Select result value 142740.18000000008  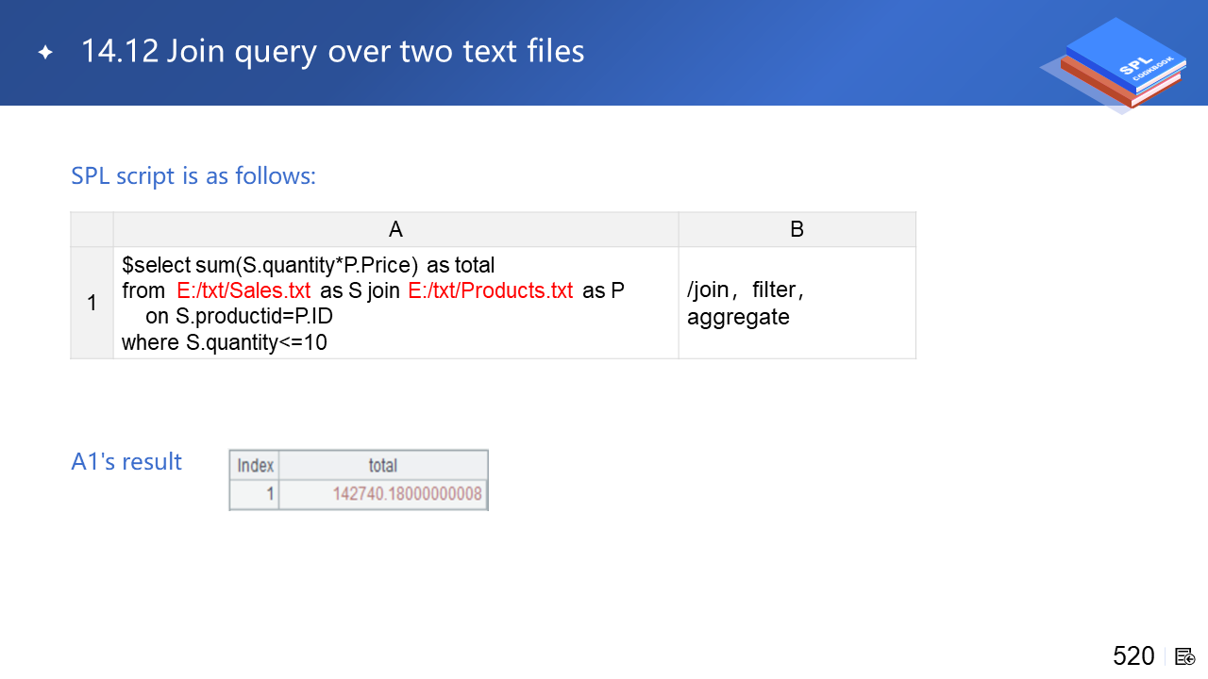click(x=407, y=493)
